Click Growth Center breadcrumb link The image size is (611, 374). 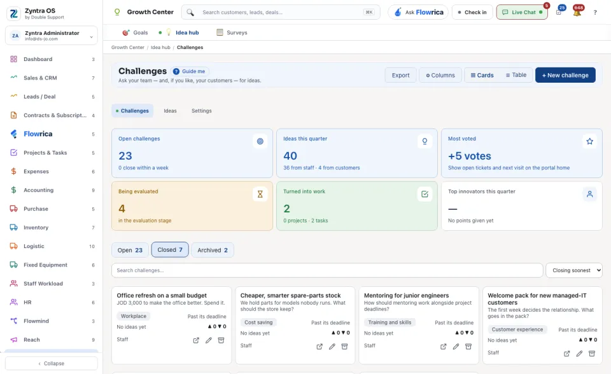point(128,48)
